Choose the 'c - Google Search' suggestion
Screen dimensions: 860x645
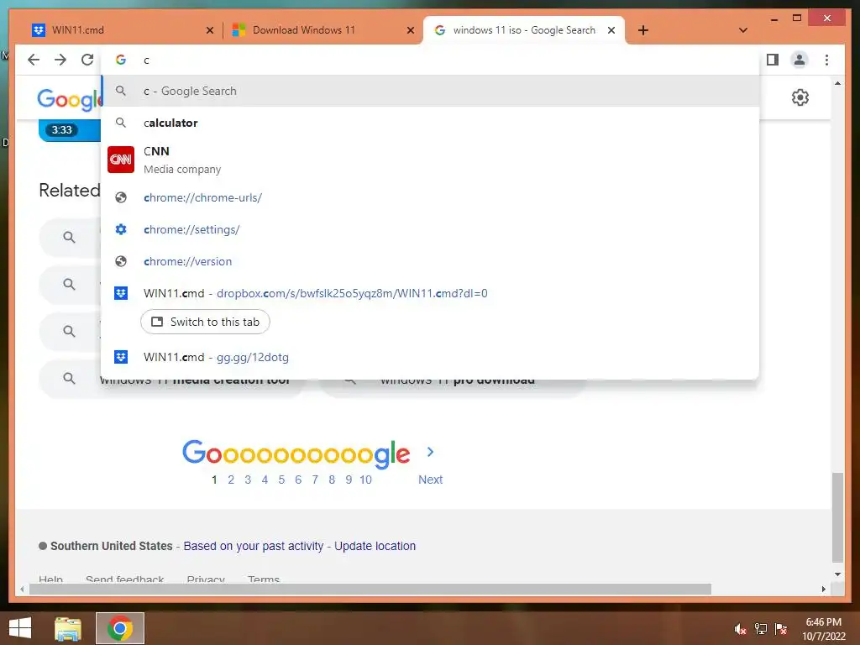point(430,91)
